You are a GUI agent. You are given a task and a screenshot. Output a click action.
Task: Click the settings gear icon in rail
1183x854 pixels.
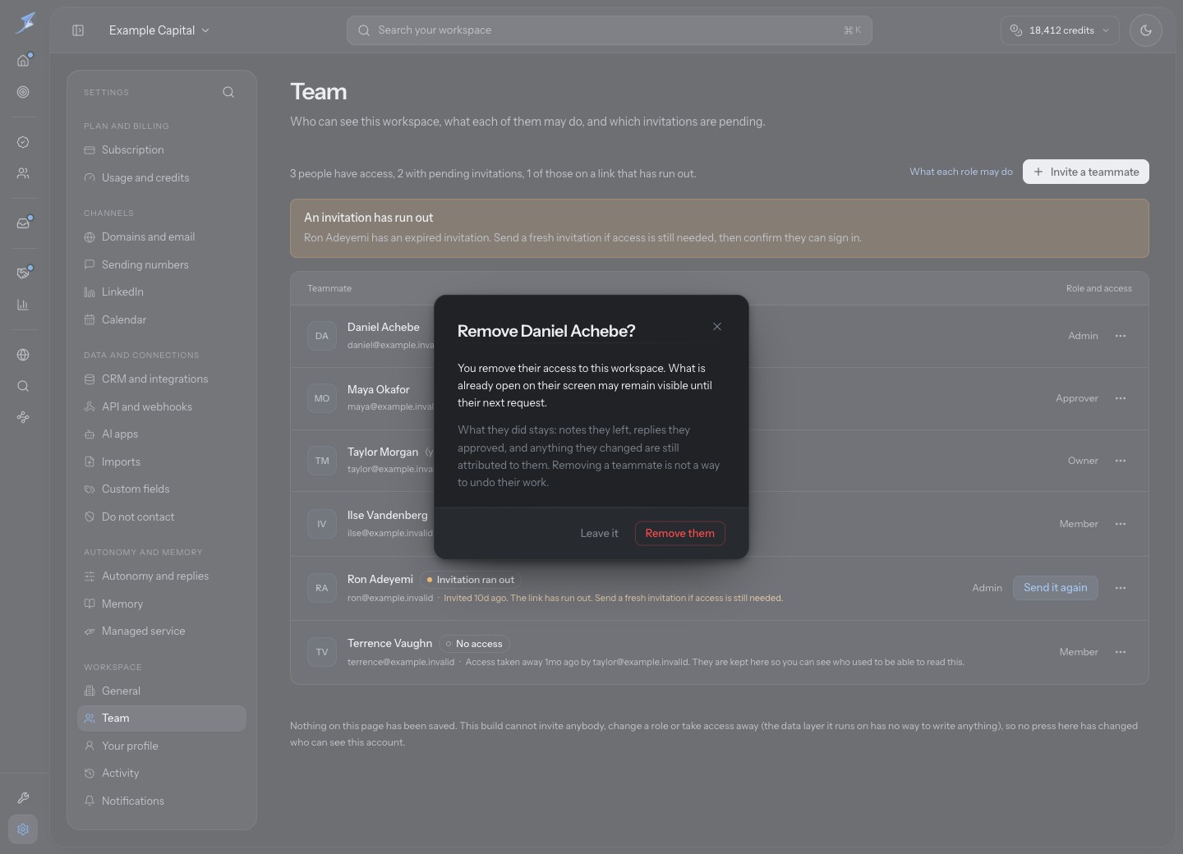point(23,829)
